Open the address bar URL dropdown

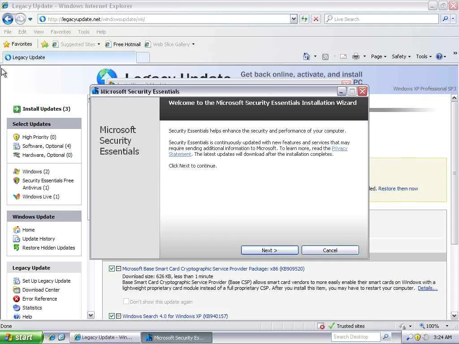[x=294, y=19]
